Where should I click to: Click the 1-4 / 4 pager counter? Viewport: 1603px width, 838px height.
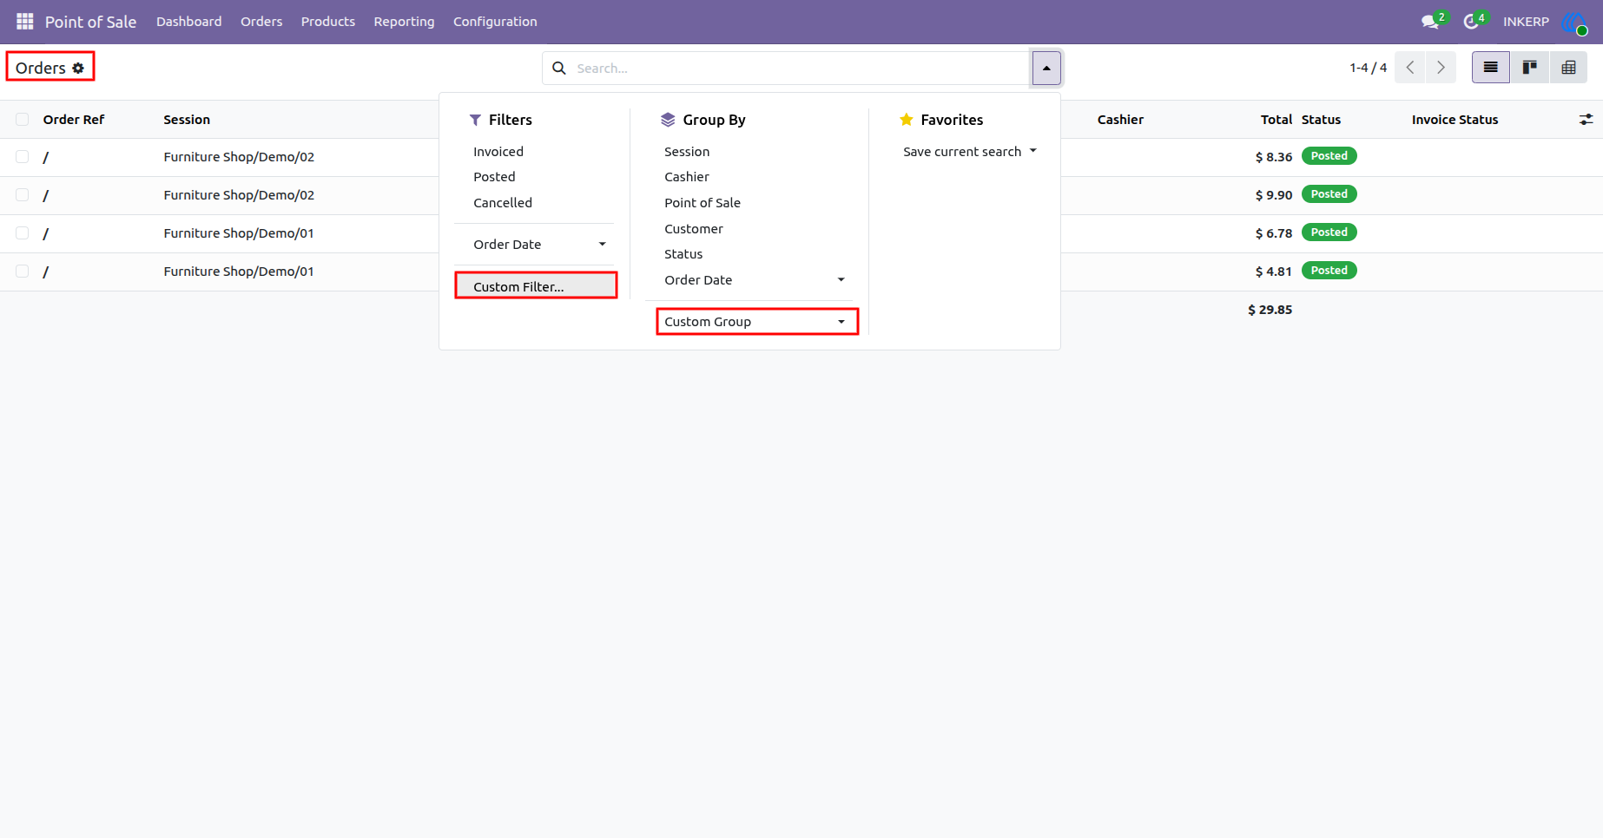pos(1368,68)
